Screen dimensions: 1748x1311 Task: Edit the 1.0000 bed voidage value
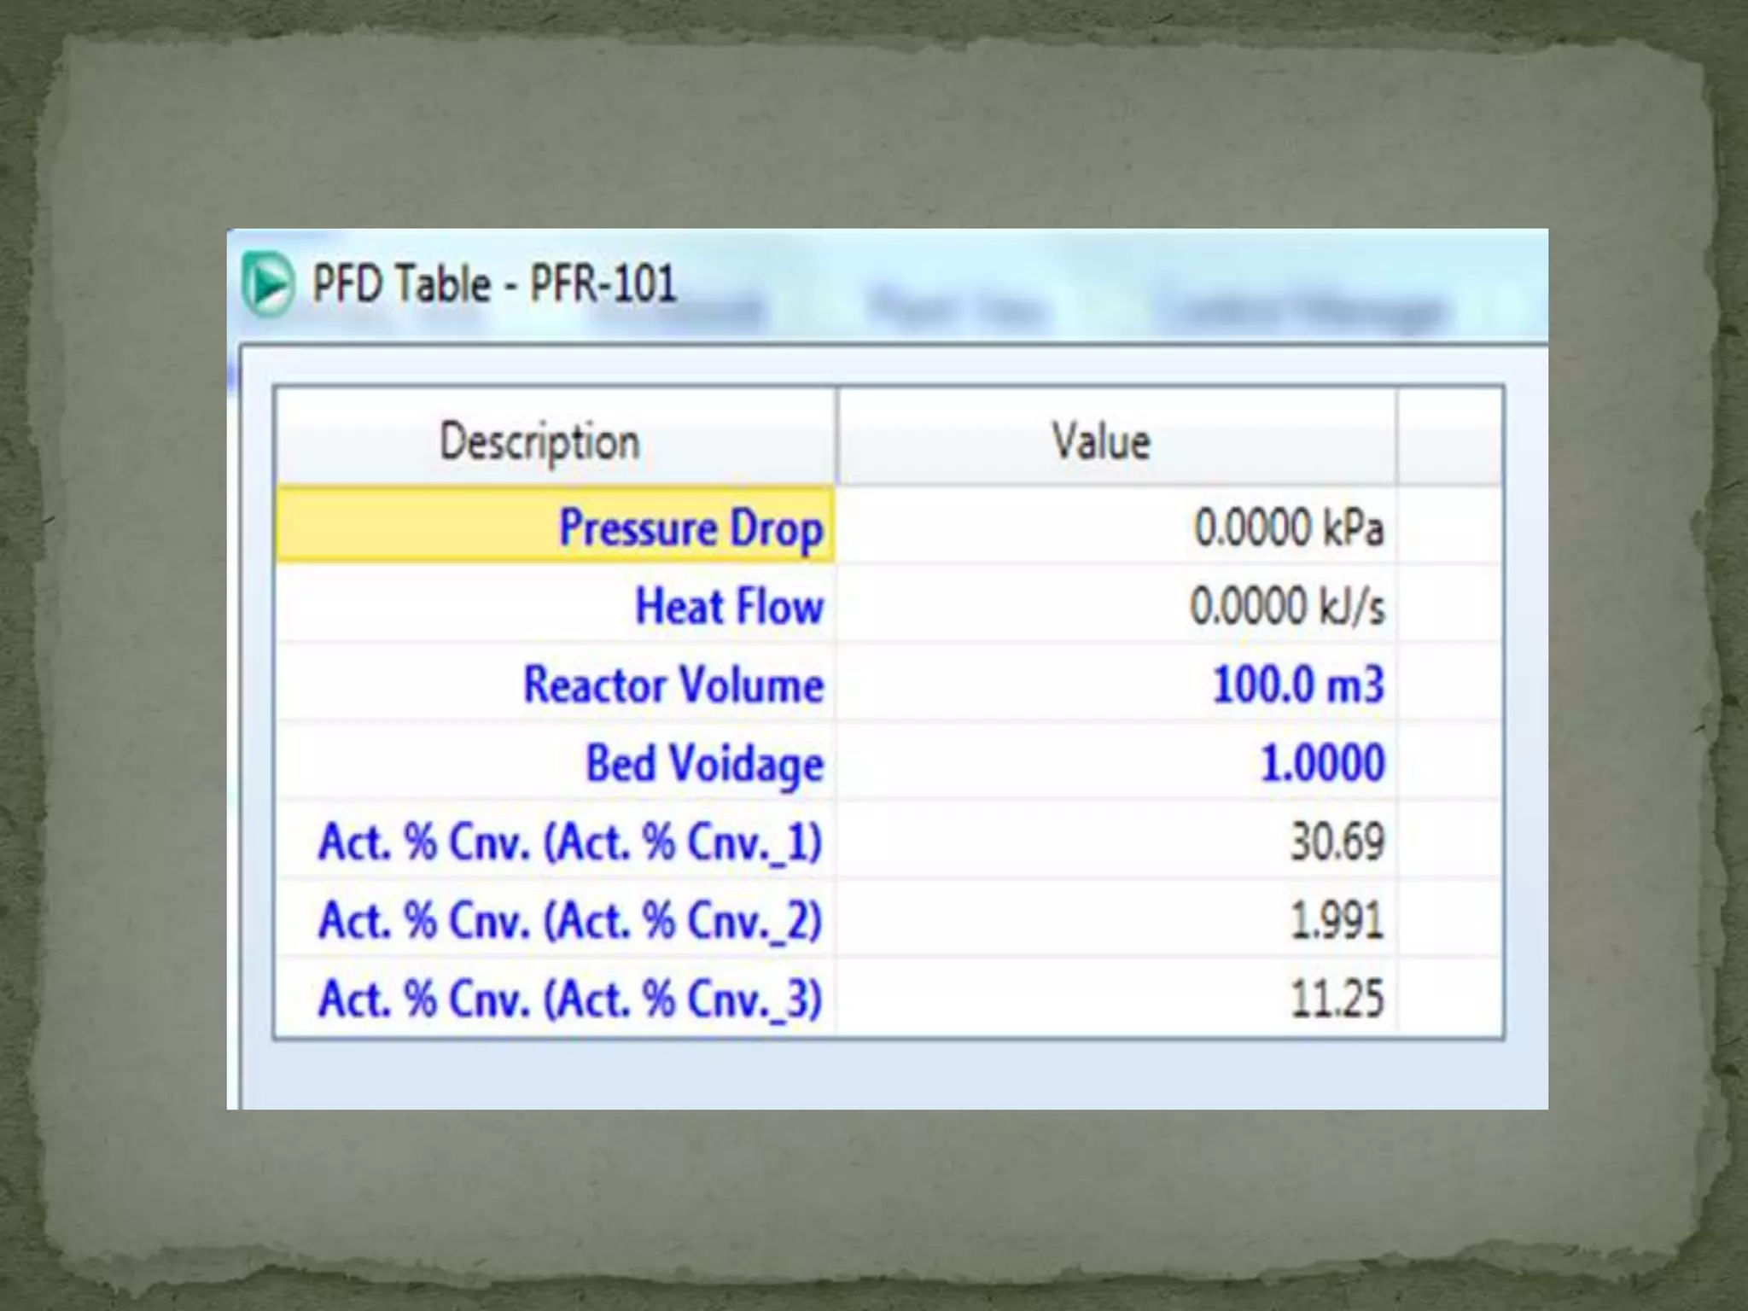pos(1322,763)
